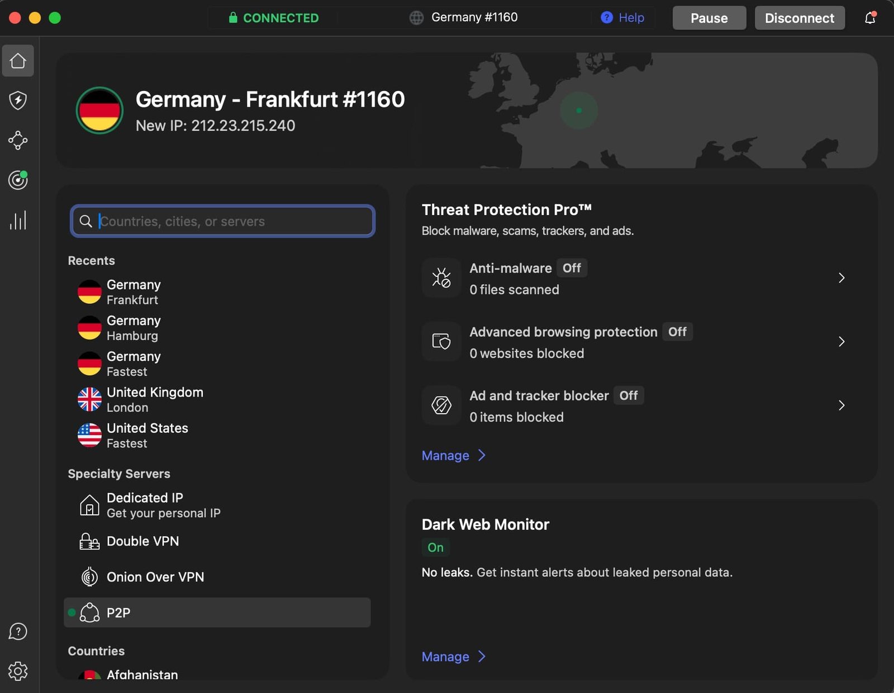Click the Advanced browsing protection icon
This screenshot has height=693, width=894.
(x=441, y=341)
